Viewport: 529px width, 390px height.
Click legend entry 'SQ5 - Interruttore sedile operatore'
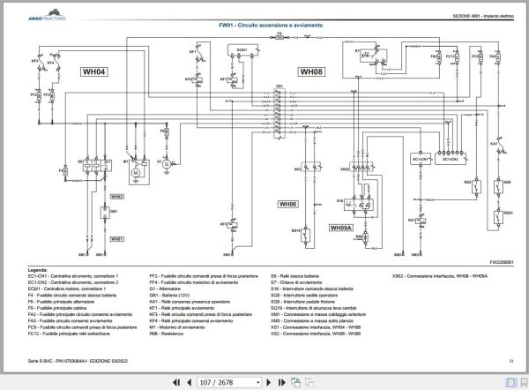click(304, 295)
